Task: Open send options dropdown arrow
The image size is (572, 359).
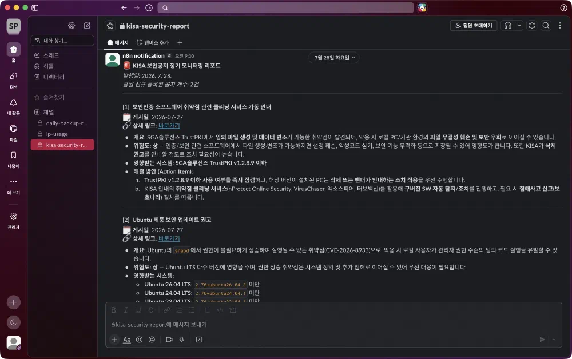Action: pos(554,340)
